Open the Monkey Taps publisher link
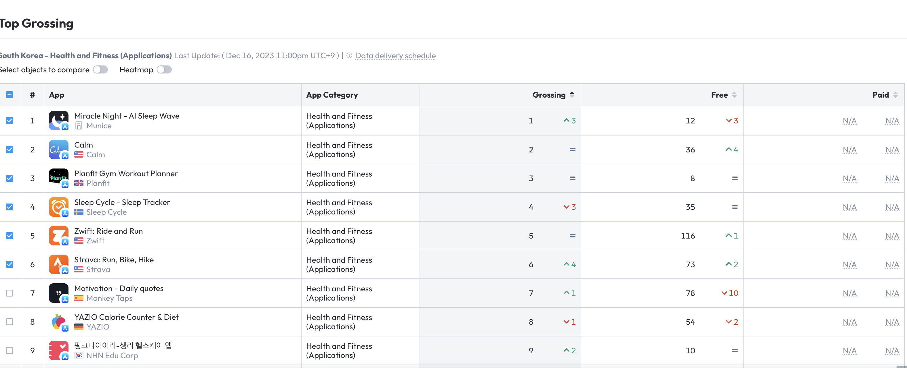This screenshot has height=368, width=907. coord(110,298)
